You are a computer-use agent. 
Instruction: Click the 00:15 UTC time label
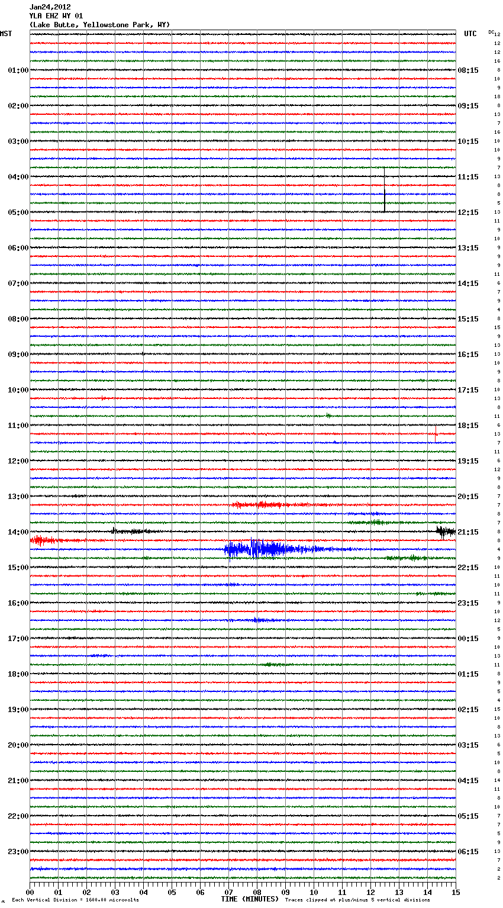pyautogui.click(x=468, y=639)
